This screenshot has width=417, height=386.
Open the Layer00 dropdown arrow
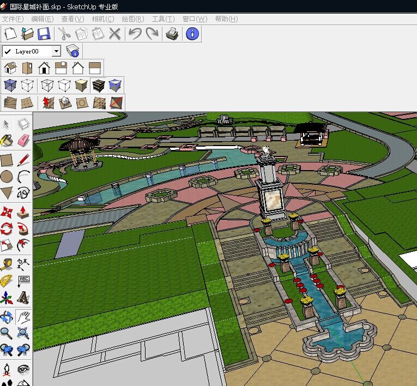click(x=56, y=51)
